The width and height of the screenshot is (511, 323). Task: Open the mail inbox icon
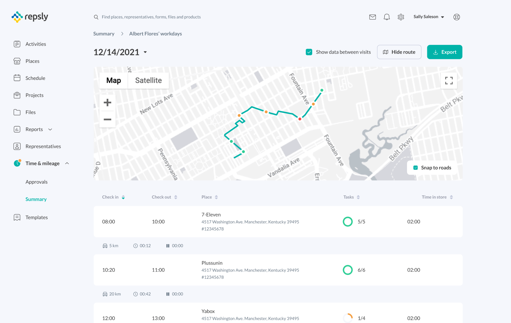(372, 17)
